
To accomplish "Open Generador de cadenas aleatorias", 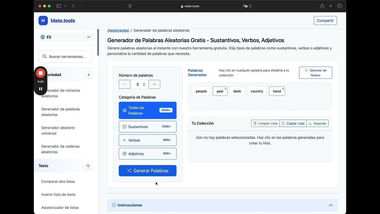I will [61, 149].
